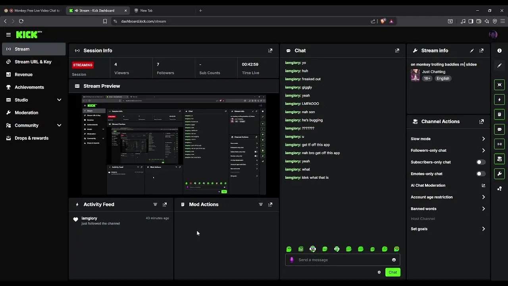Open Mod Actions filter options
508x286 pixels.
click(261, 204)
